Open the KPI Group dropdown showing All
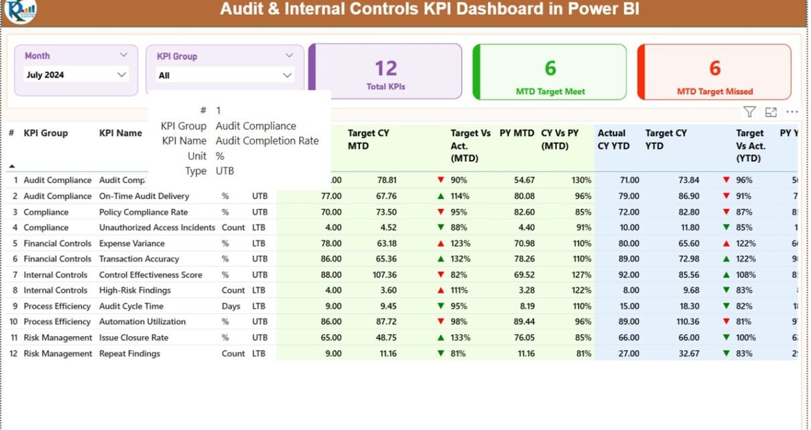The width and height of the screenshot is (811, 430). (287, 76)
